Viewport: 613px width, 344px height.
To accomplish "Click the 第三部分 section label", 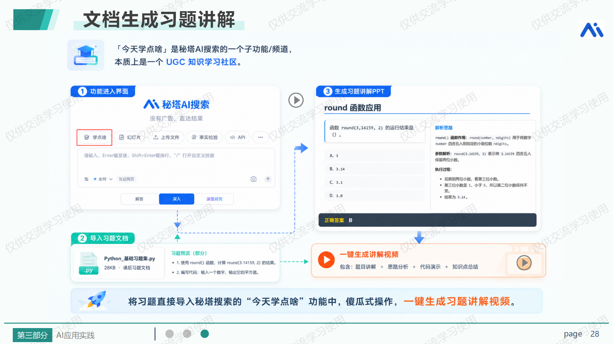I will click(33, 335).
